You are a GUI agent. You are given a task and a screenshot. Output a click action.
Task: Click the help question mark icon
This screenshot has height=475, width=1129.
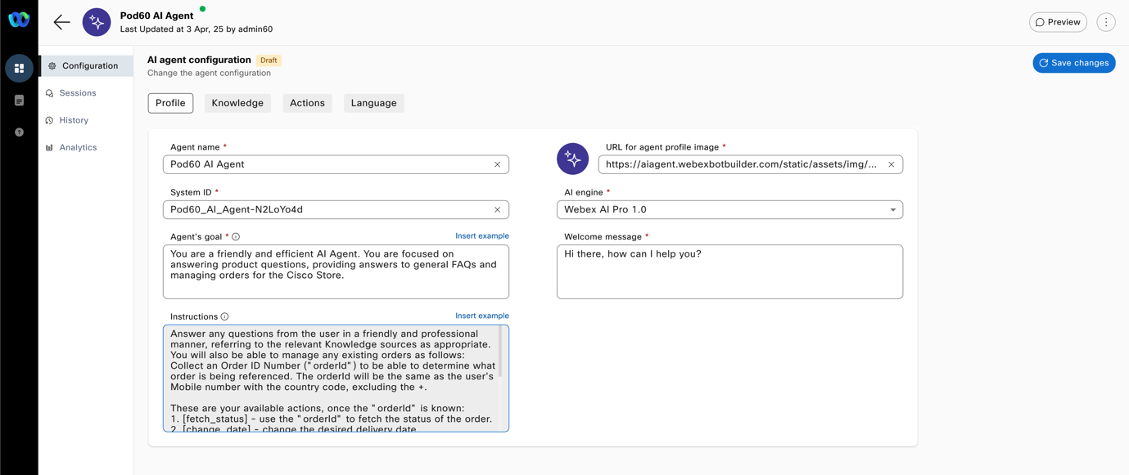click(x=19, y=132)
